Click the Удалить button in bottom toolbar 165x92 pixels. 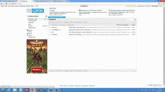[x=66, y=71]
